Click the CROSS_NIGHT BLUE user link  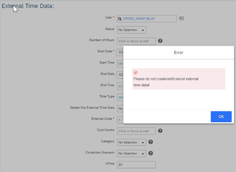(139, 19)
